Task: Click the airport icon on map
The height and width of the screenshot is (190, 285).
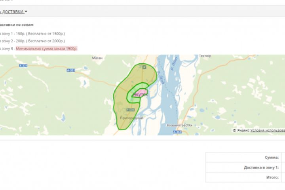Action: click(144, 67)
